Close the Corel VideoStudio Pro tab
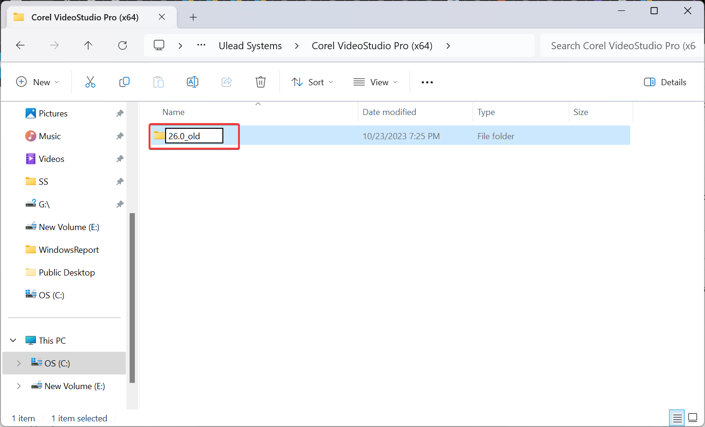 click(162, 17)
